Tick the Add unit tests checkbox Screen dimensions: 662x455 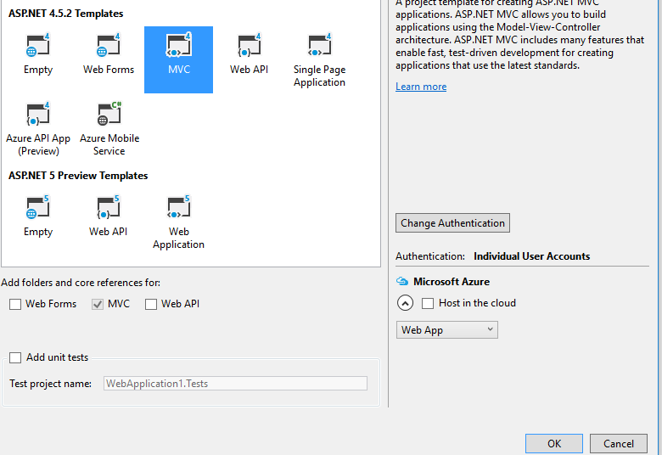pyautogui.click(x=15, y=358)
